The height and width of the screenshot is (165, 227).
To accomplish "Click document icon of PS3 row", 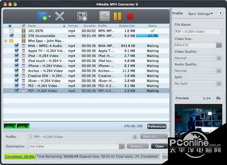I will point(23,86).
